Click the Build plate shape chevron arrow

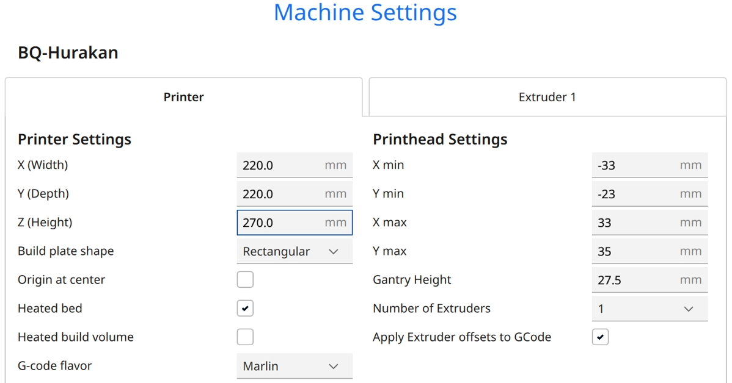click(x=334, y=251)
